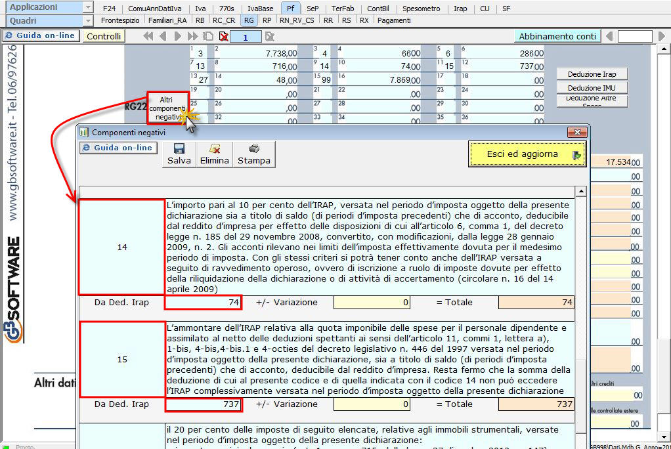The width and height of the screenshot is (671, 449).
Task: Click the grey X icon after page number
Action: (x=270, y=36)
